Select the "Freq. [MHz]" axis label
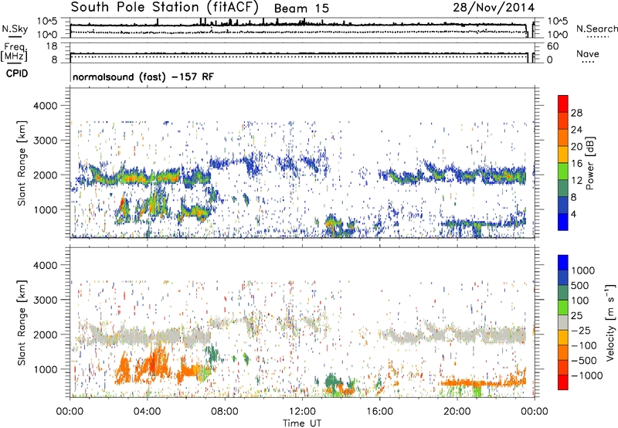The image size is (618, 428). point(15,52)
